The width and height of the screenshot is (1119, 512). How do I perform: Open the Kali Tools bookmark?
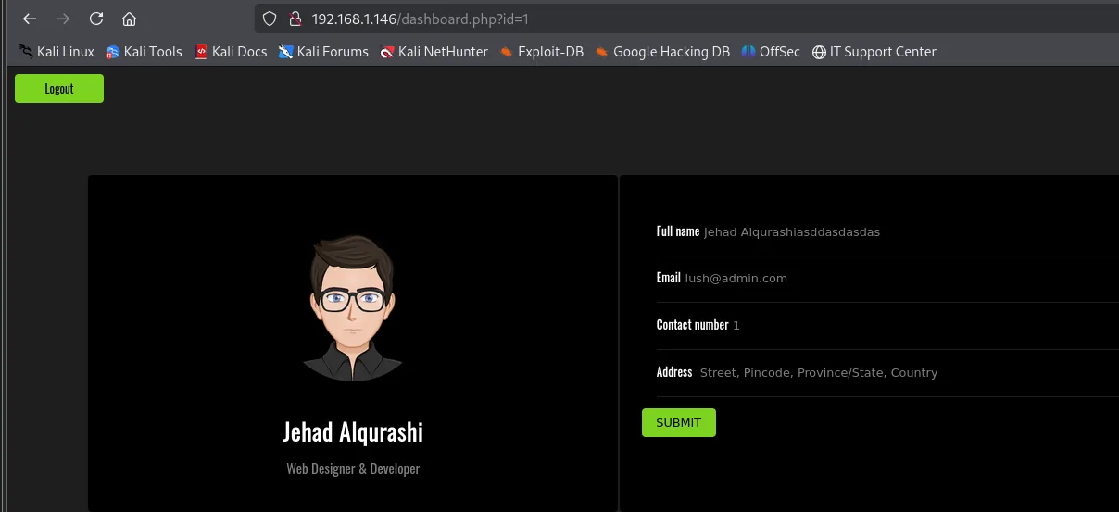click(144, 52)
